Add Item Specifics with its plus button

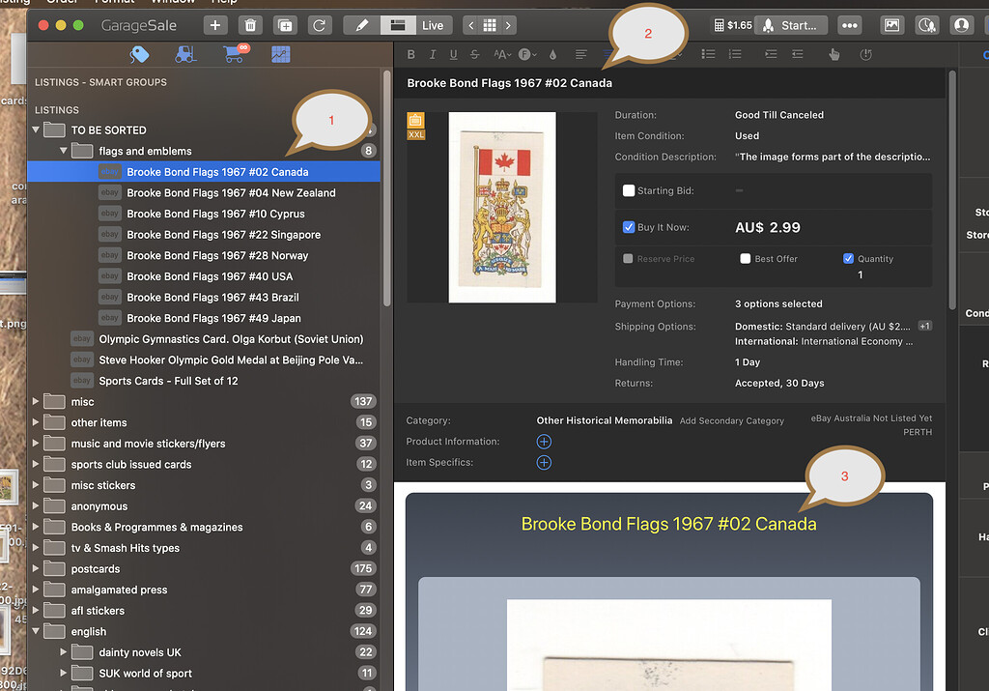(544, 463)
